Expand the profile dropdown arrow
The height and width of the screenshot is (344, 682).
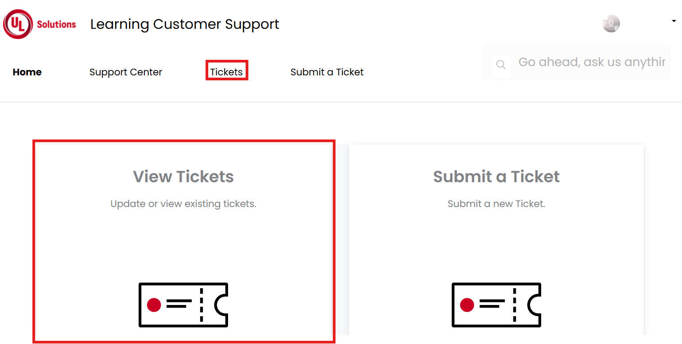click(674, 21)
